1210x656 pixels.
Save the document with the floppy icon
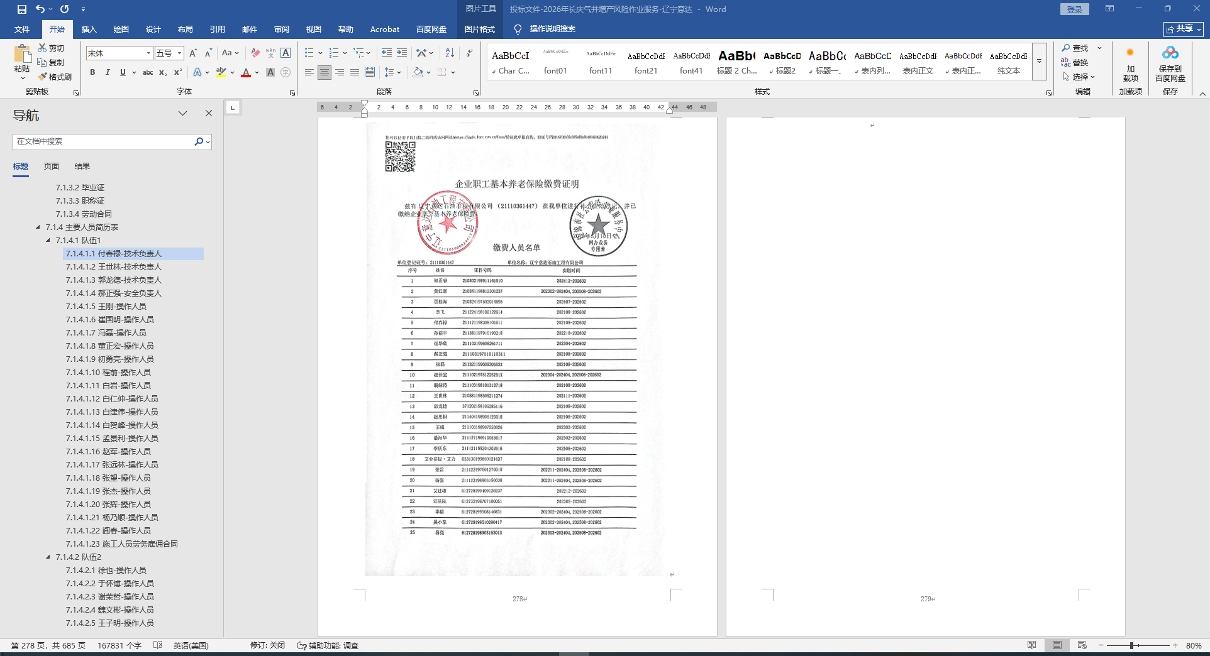(22, 9)
